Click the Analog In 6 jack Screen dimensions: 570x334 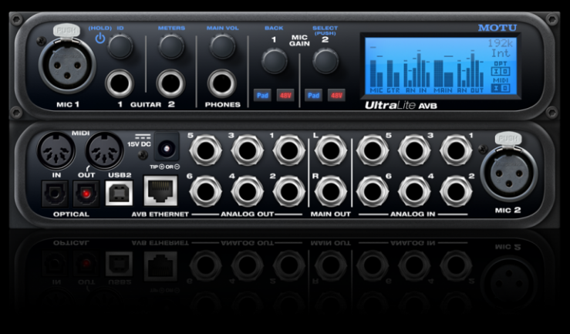click(373, 191)
